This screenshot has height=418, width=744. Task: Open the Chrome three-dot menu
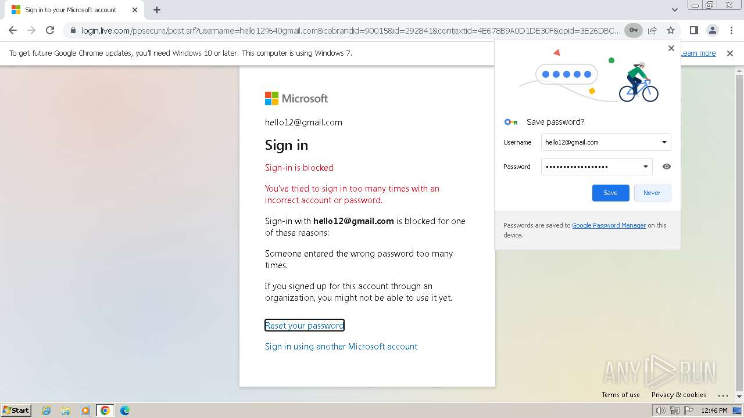coord(731,30)
